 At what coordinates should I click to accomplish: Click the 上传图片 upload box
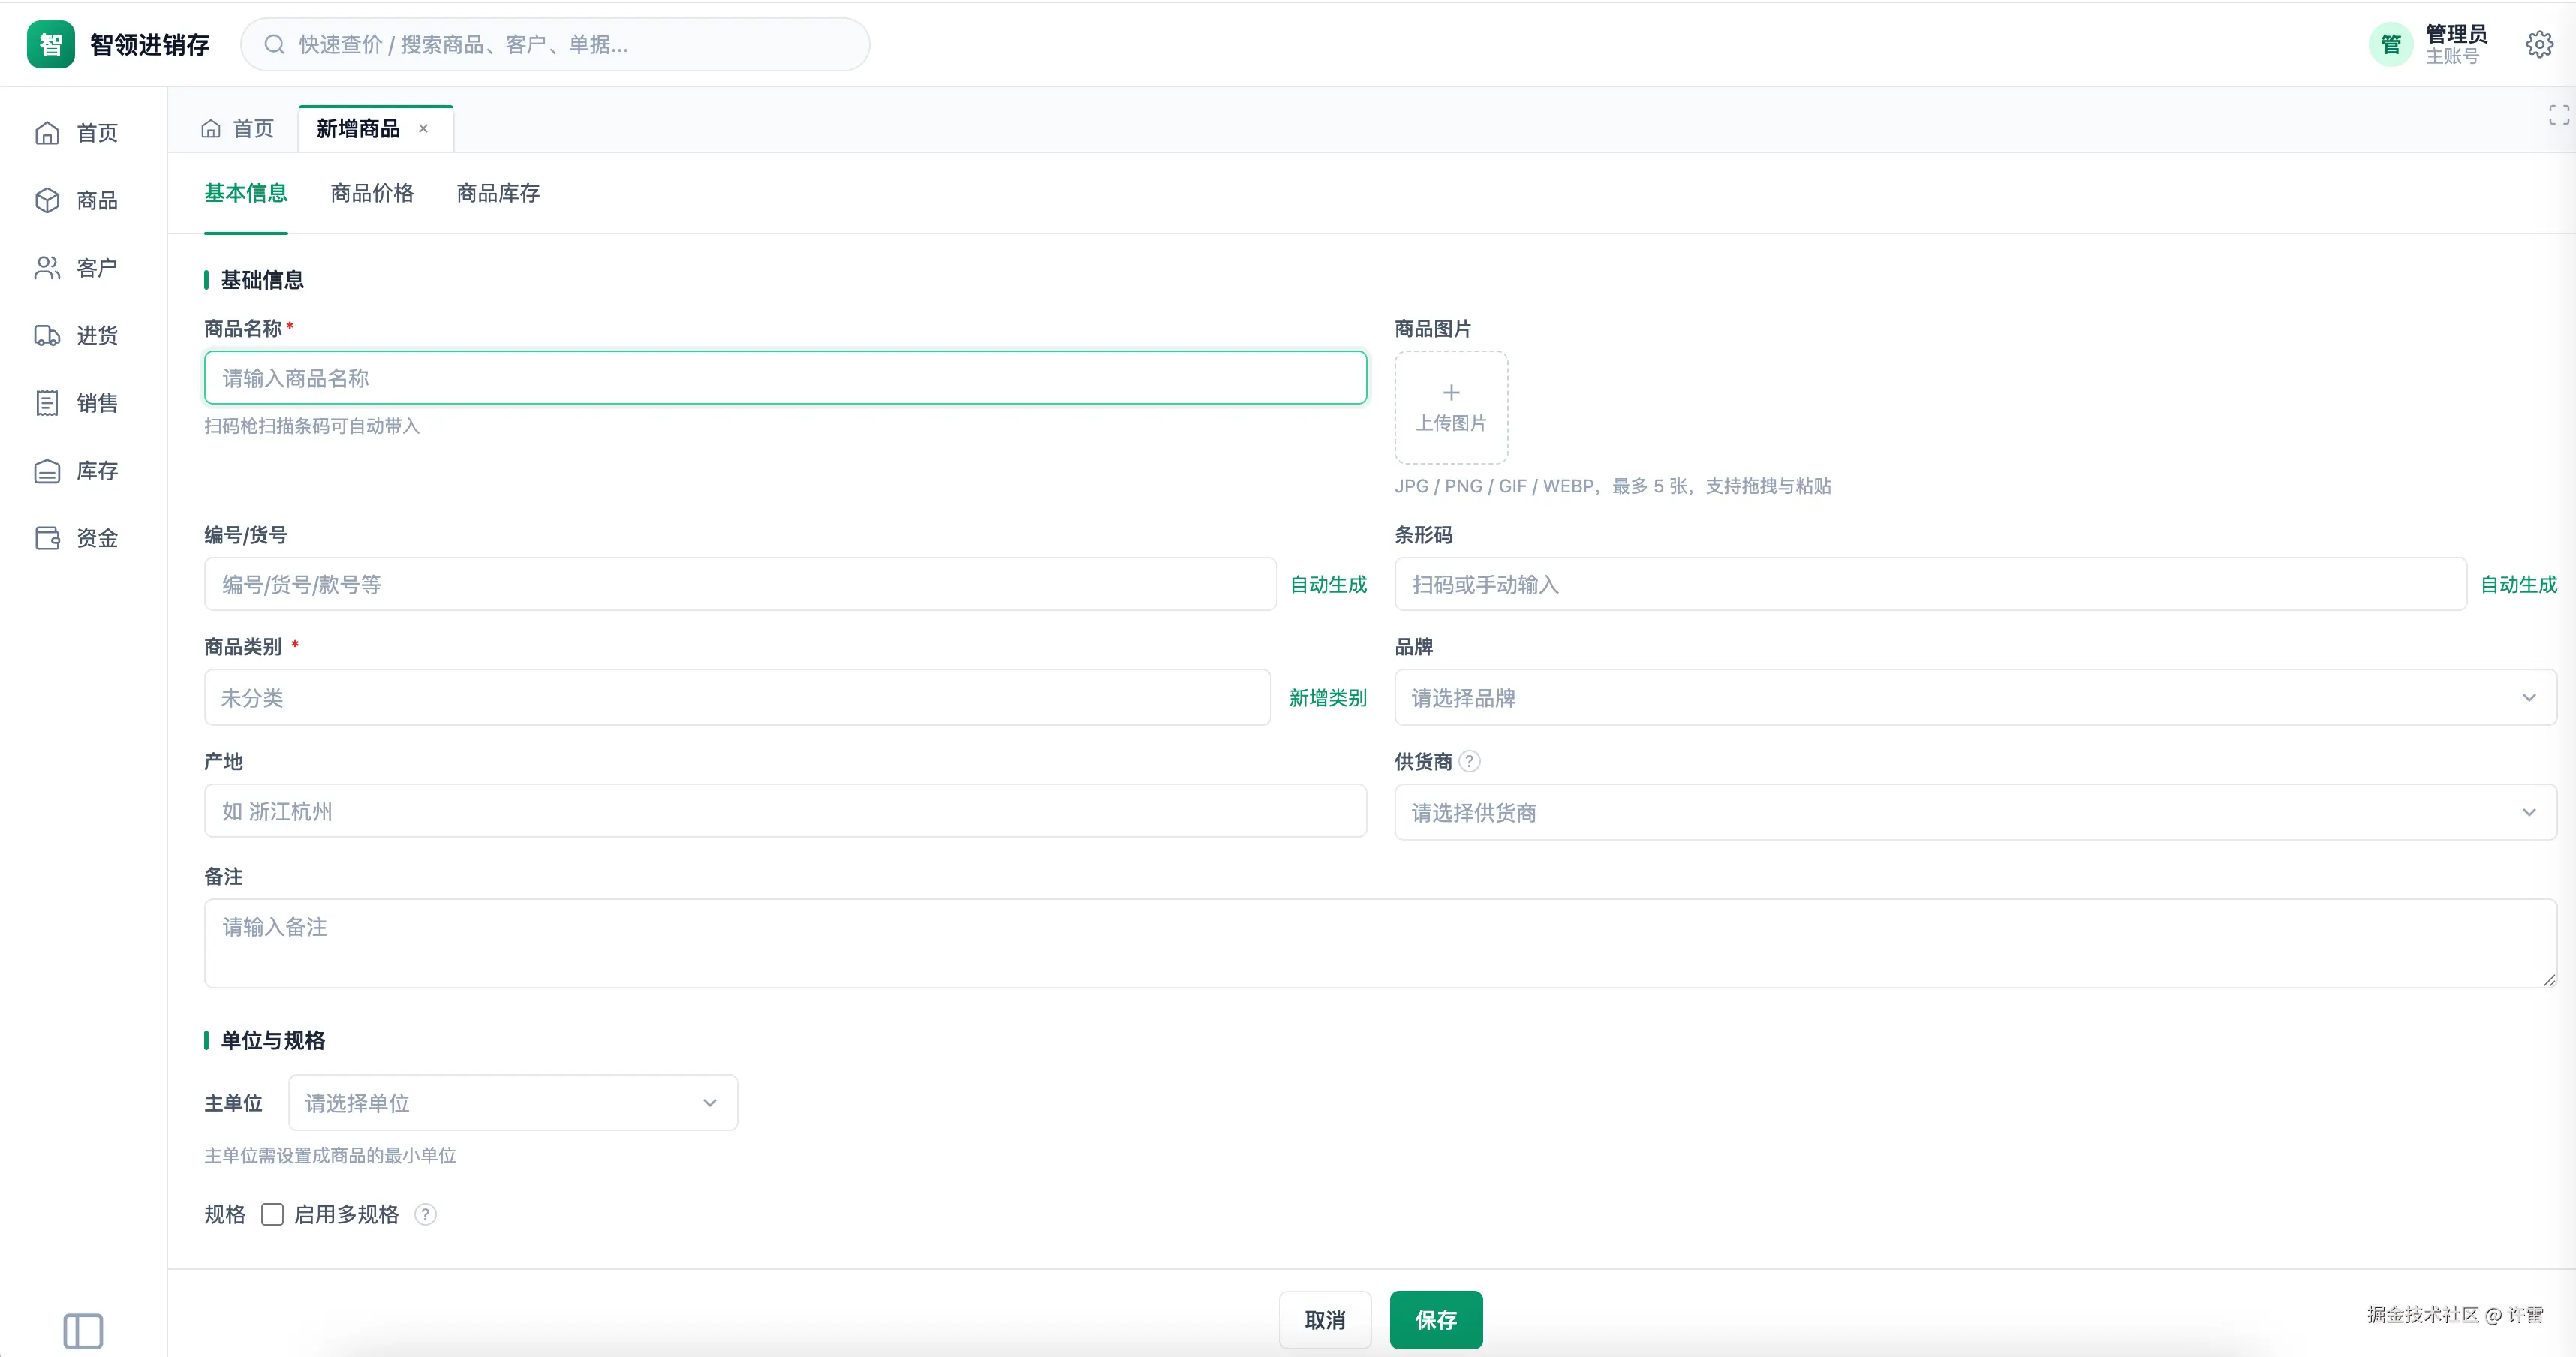click(1451, 407)
